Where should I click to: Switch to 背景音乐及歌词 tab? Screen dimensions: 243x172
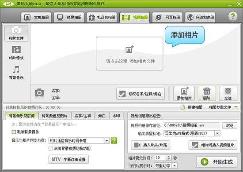tap(22, 116)
